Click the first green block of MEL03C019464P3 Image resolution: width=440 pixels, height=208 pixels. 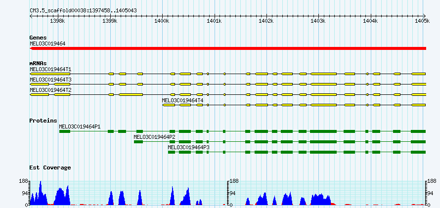(x=172, y=152)
